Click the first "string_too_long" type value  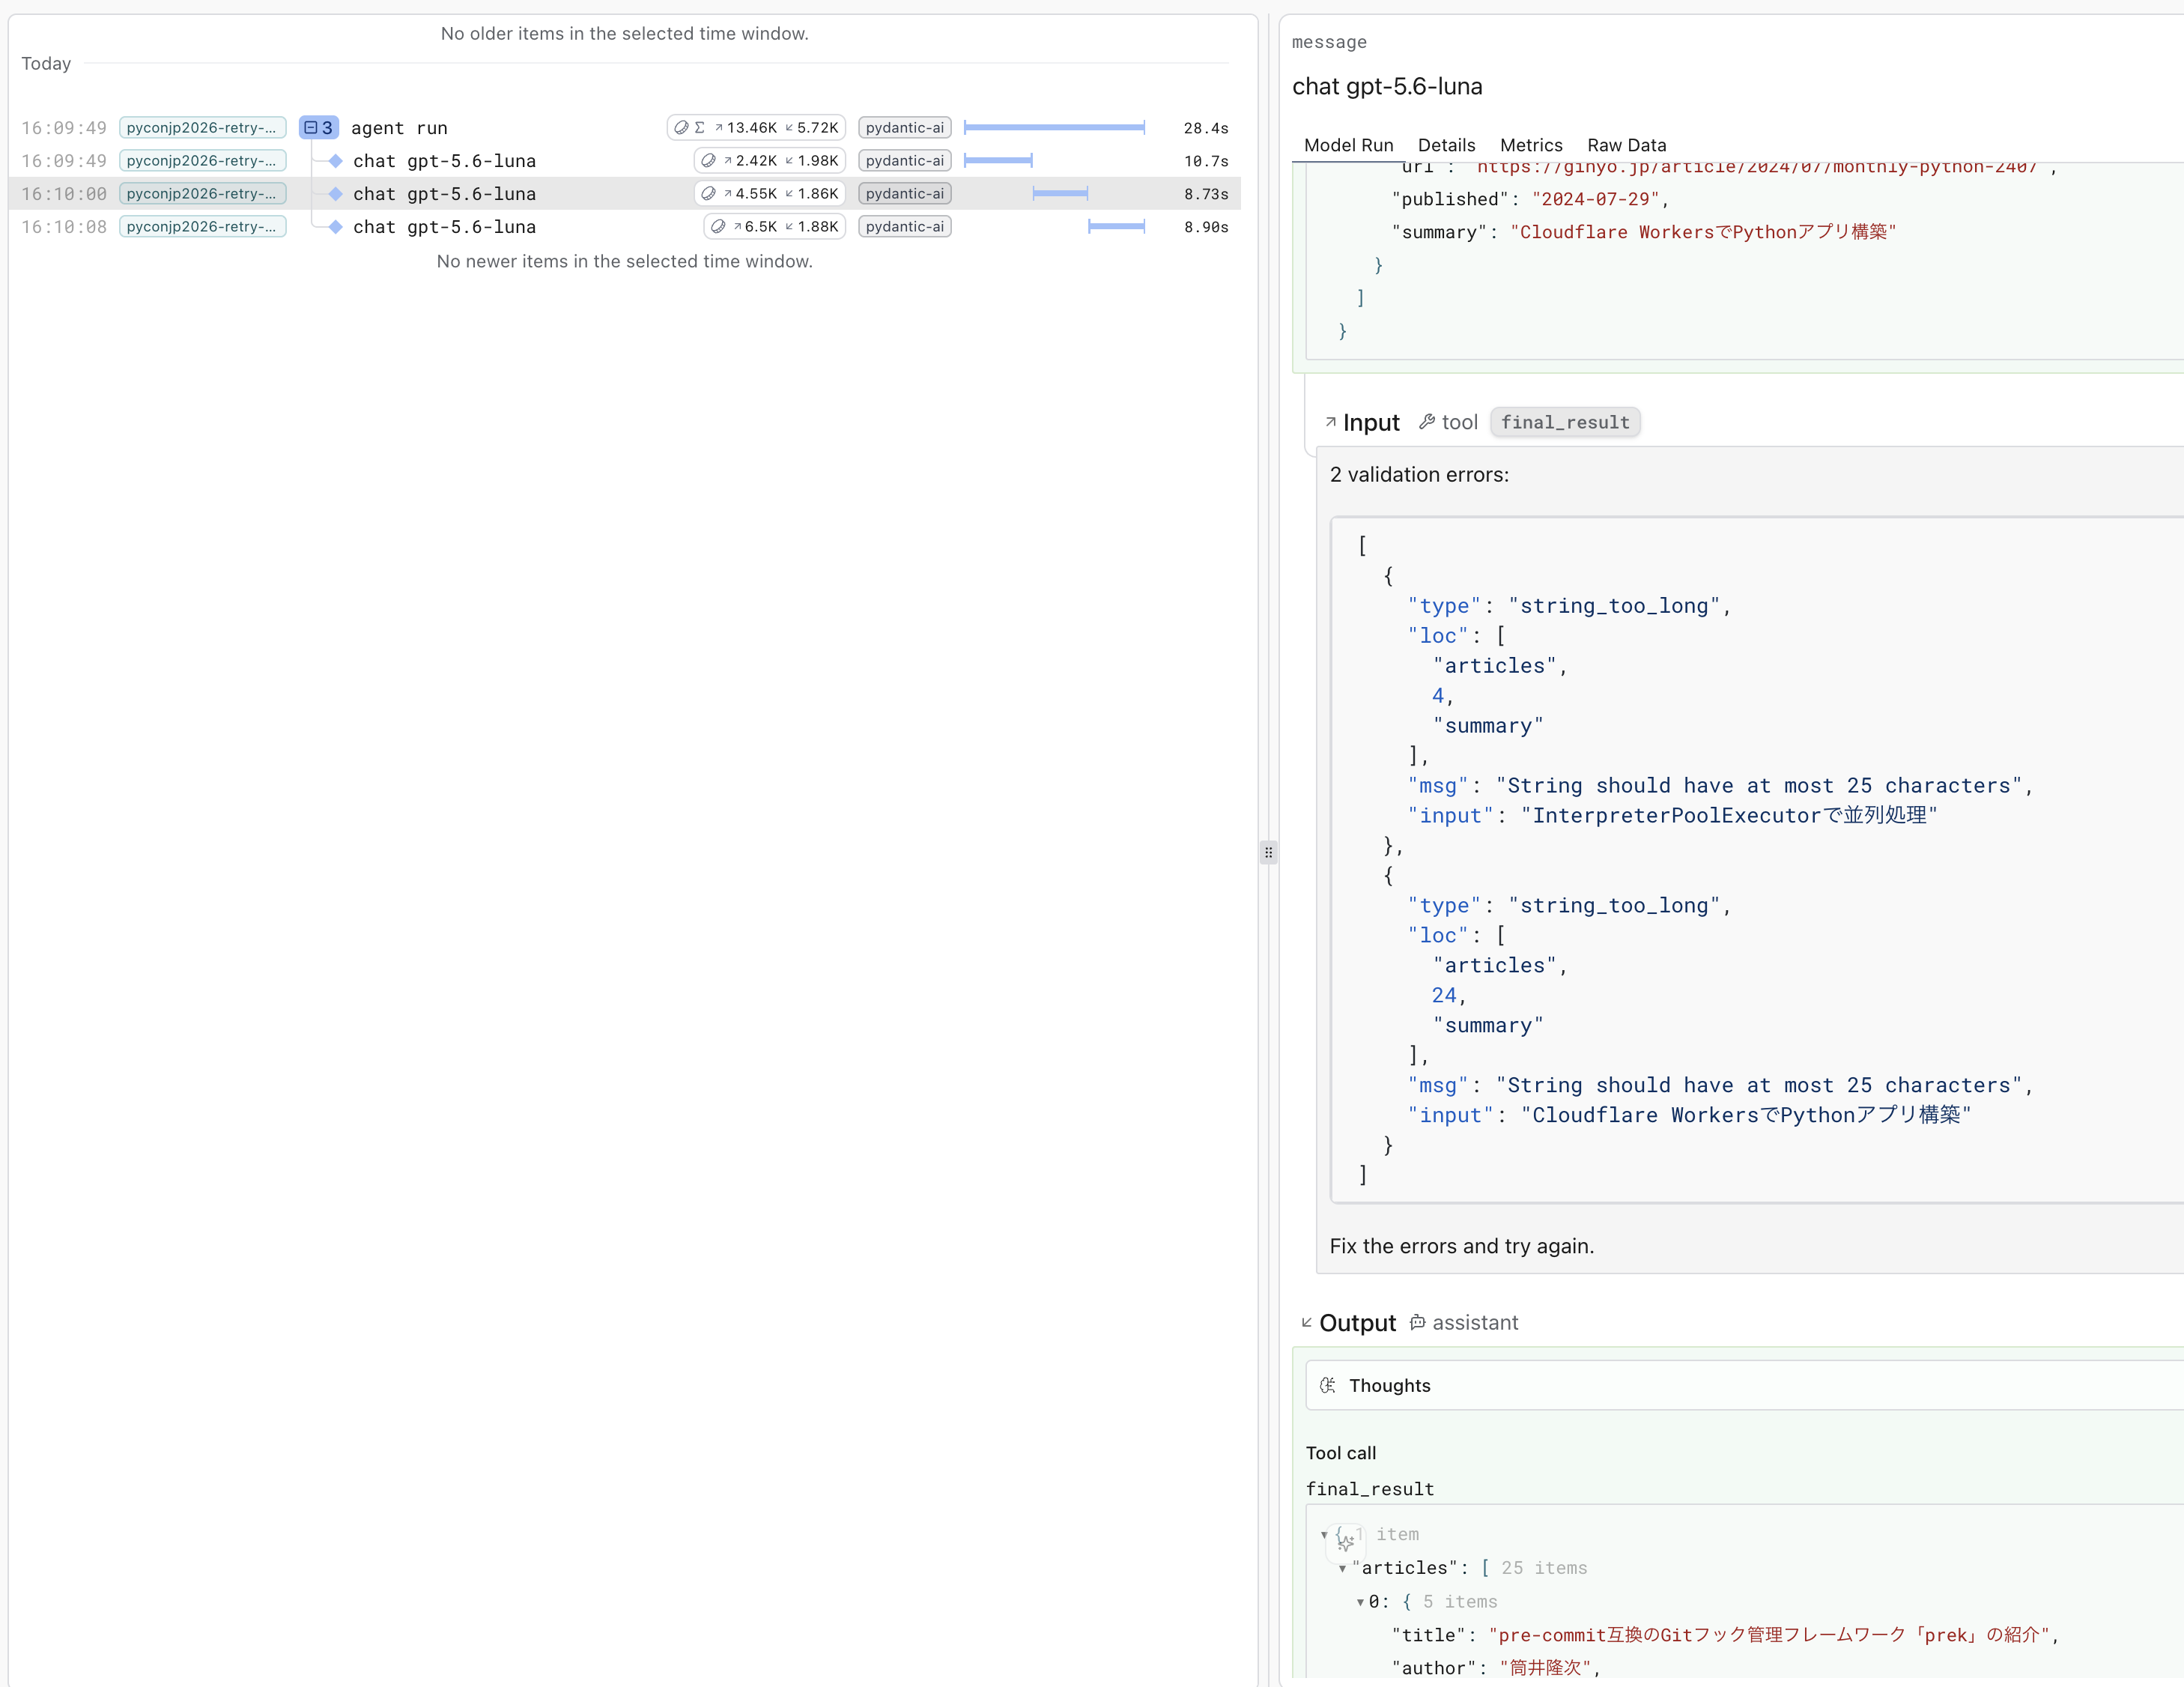click(1614, 606)
